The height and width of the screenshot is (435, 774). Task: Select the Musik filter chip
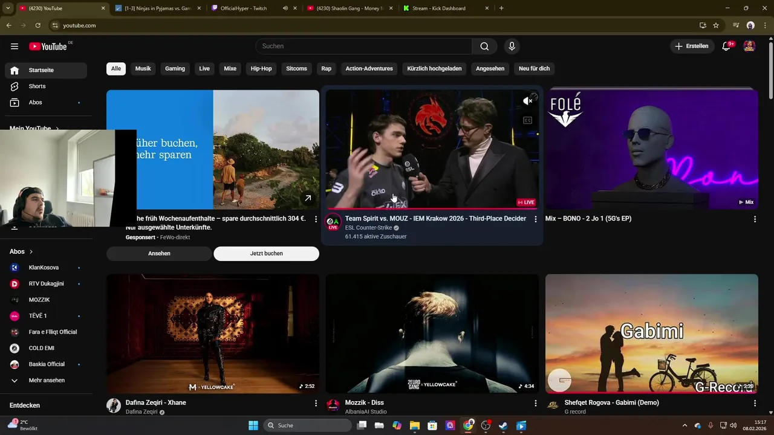pos(143,69)
